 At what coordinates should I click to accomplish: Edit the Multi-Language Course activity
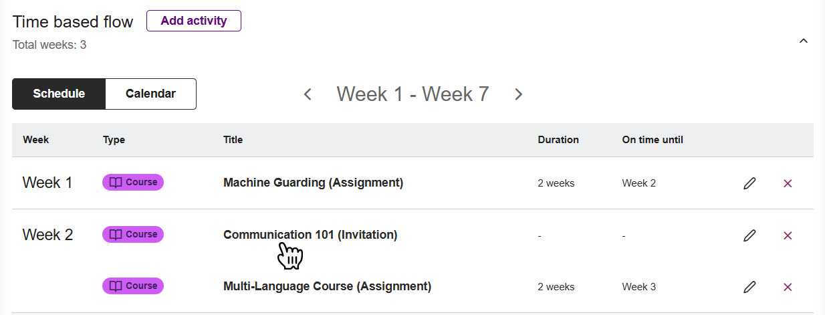(x=749, y=286)
